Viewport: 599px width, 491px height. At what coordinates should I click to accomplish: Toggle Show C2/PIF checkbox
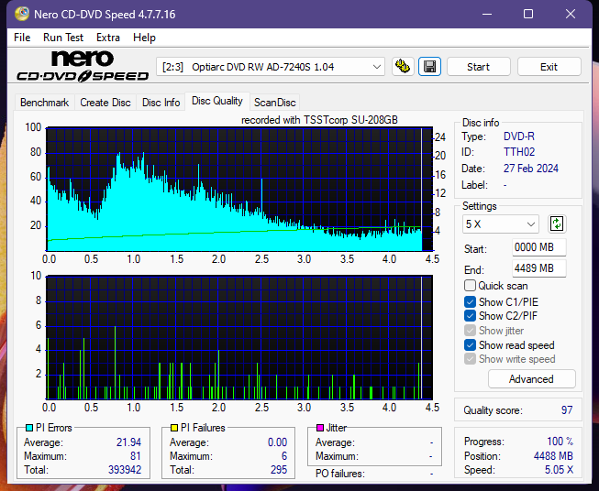click(x=470, y=315)
